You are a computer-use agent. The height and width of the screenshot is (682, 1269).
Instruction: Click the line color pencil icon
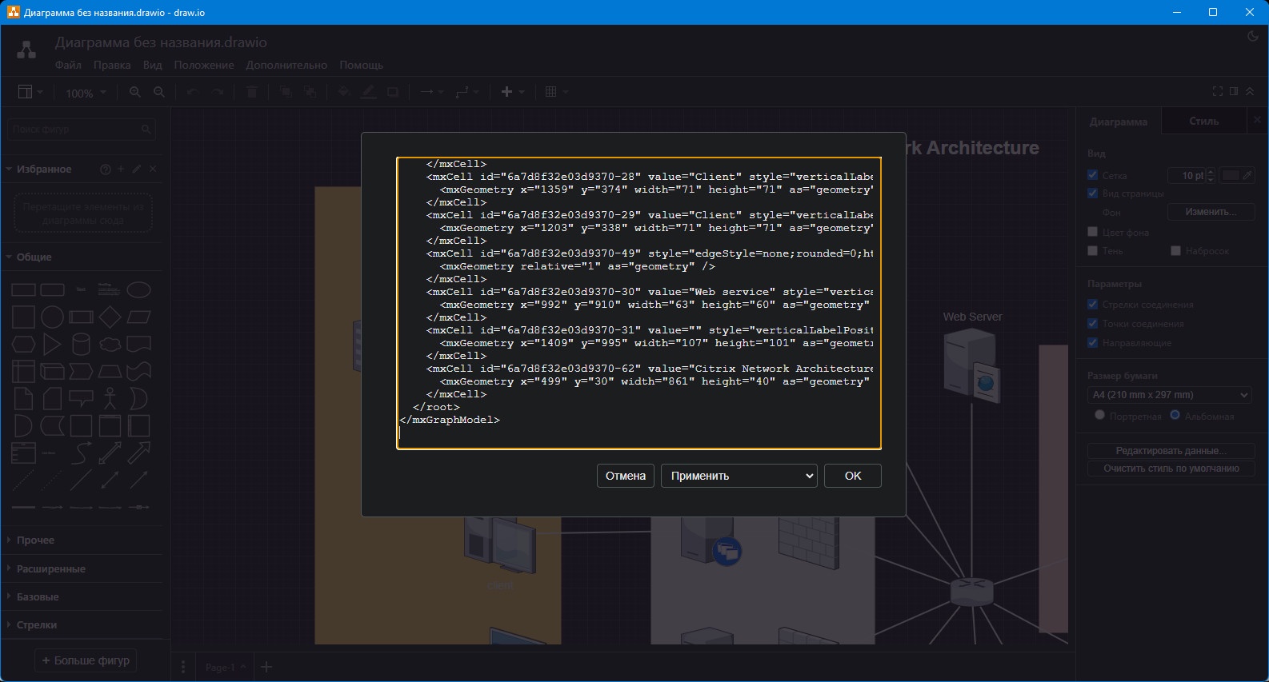coord(368,92)
